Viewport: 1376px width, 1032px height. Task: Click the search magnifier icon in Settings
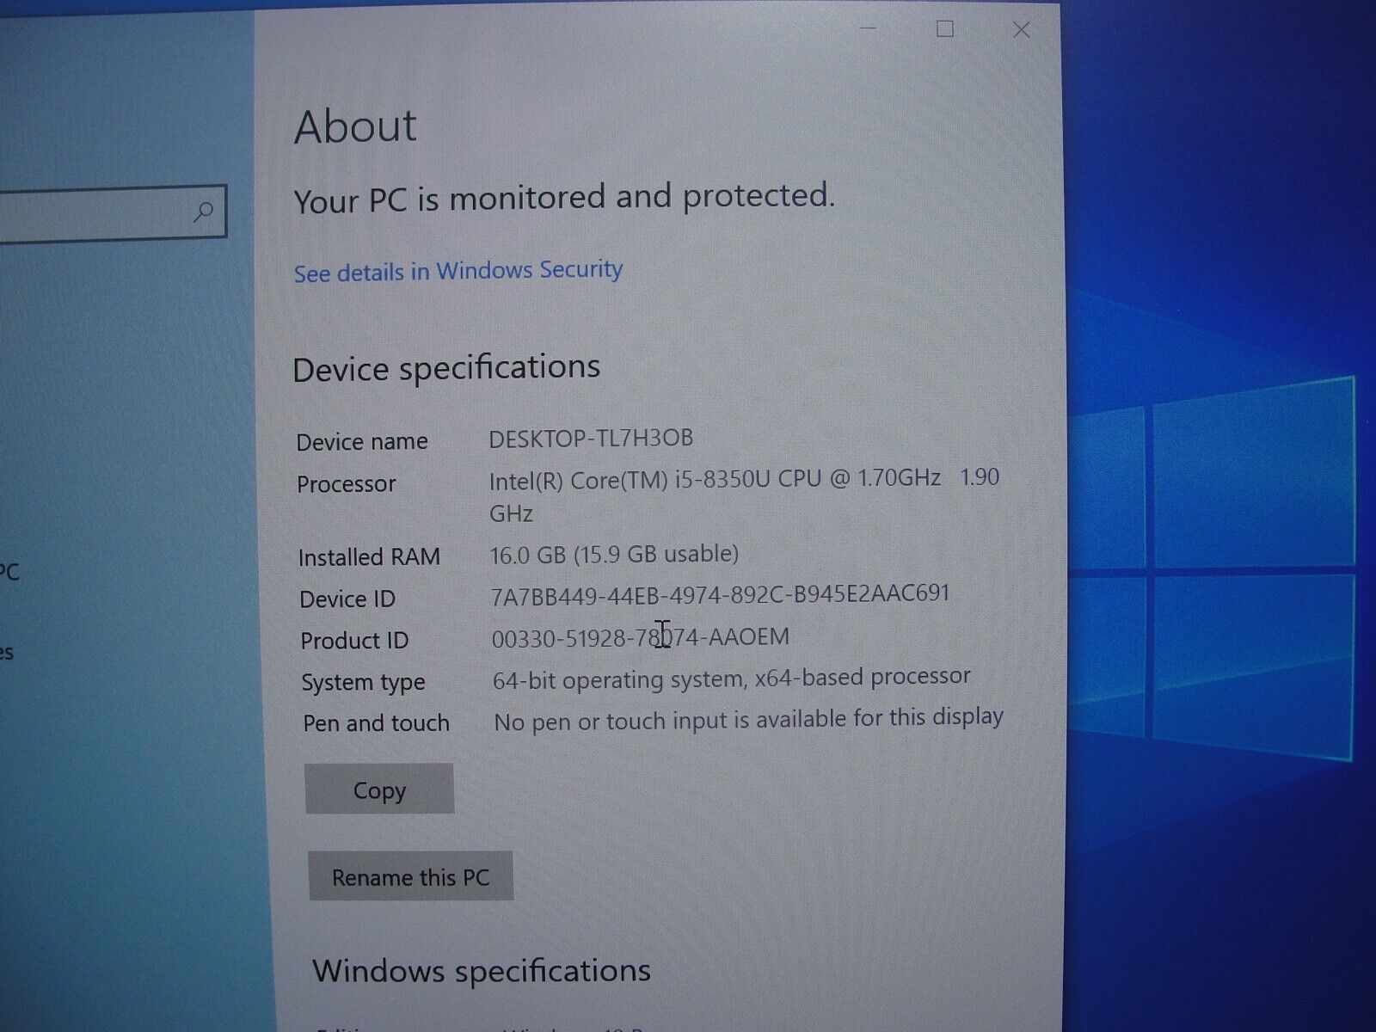click(204, 211)
